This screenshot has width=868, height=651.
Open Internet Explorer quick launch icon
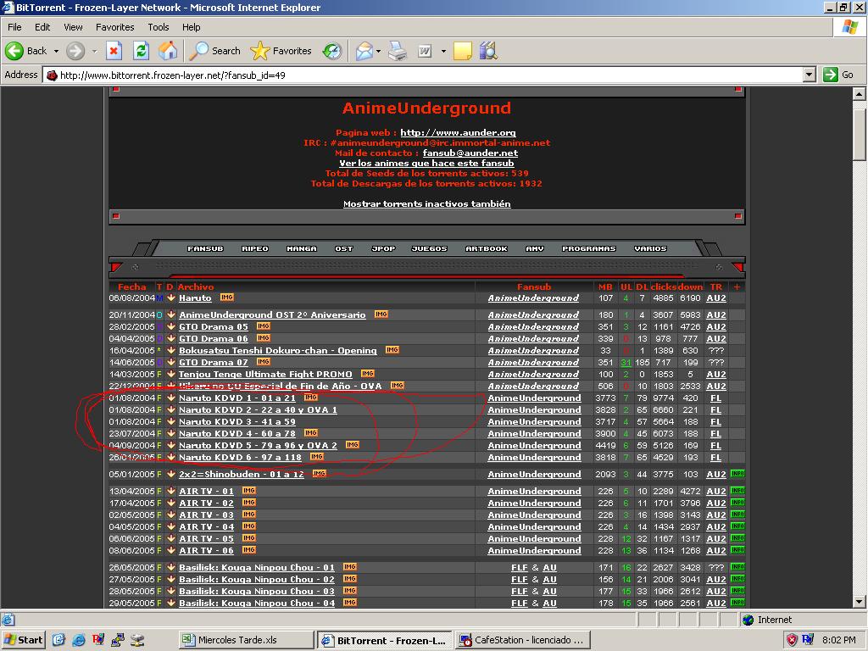pos(79,640)
